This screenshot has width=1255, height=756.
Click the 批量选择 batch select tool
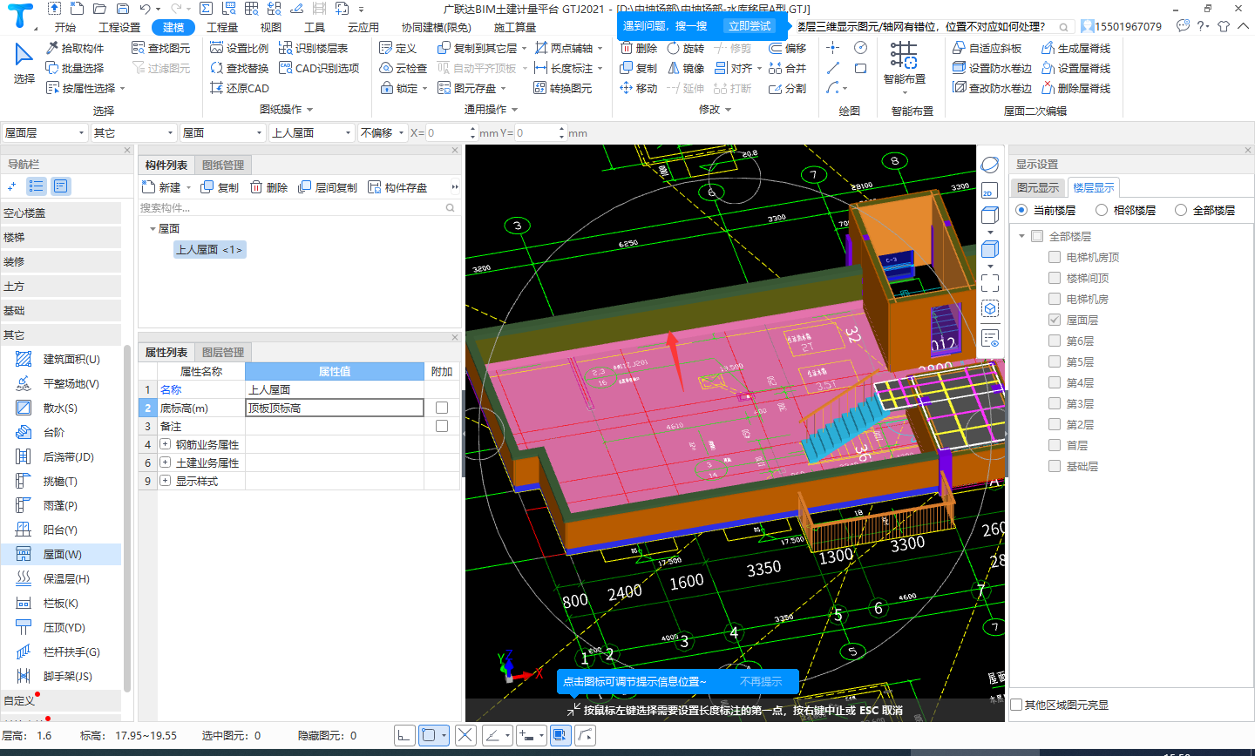coord(75,68)
